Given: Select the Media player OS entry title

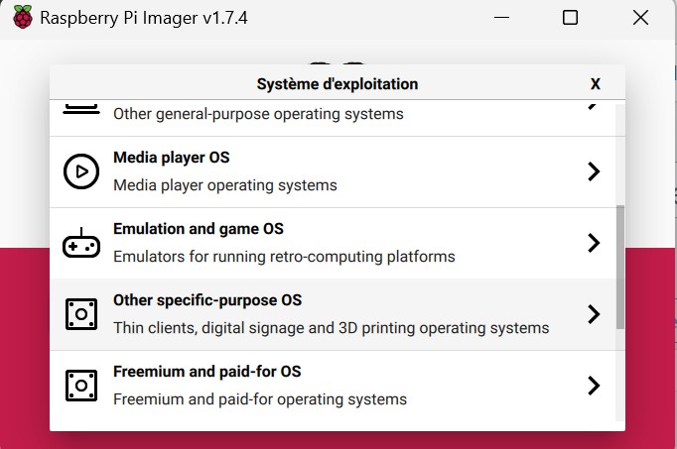Looking at the screenshot, I should (x=172, y=158).
